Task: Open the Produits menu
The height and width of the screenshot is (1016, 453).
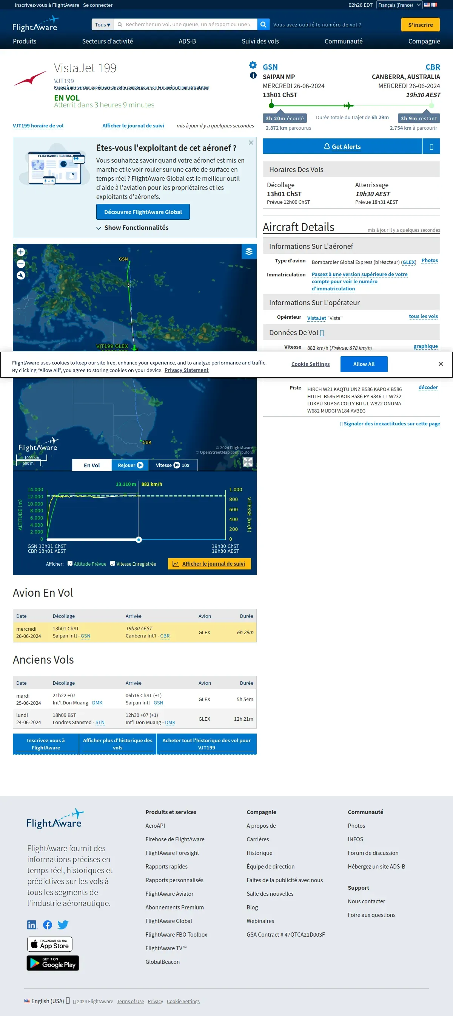Action: click(25, 42)
